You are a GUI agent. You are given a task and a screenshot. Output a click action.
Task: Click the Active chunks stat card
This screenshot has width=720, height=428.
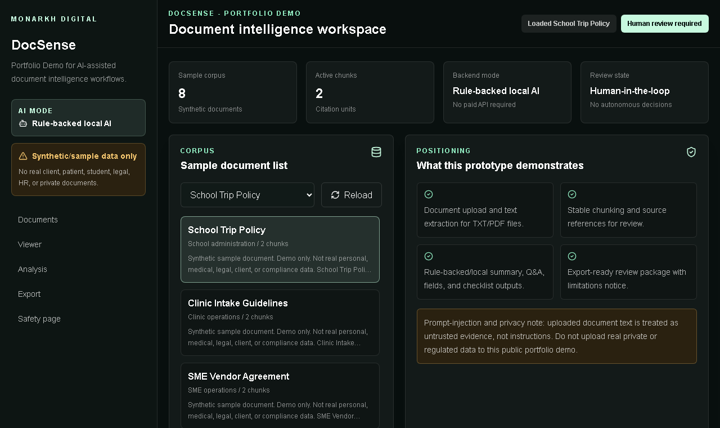coord(370,92)
